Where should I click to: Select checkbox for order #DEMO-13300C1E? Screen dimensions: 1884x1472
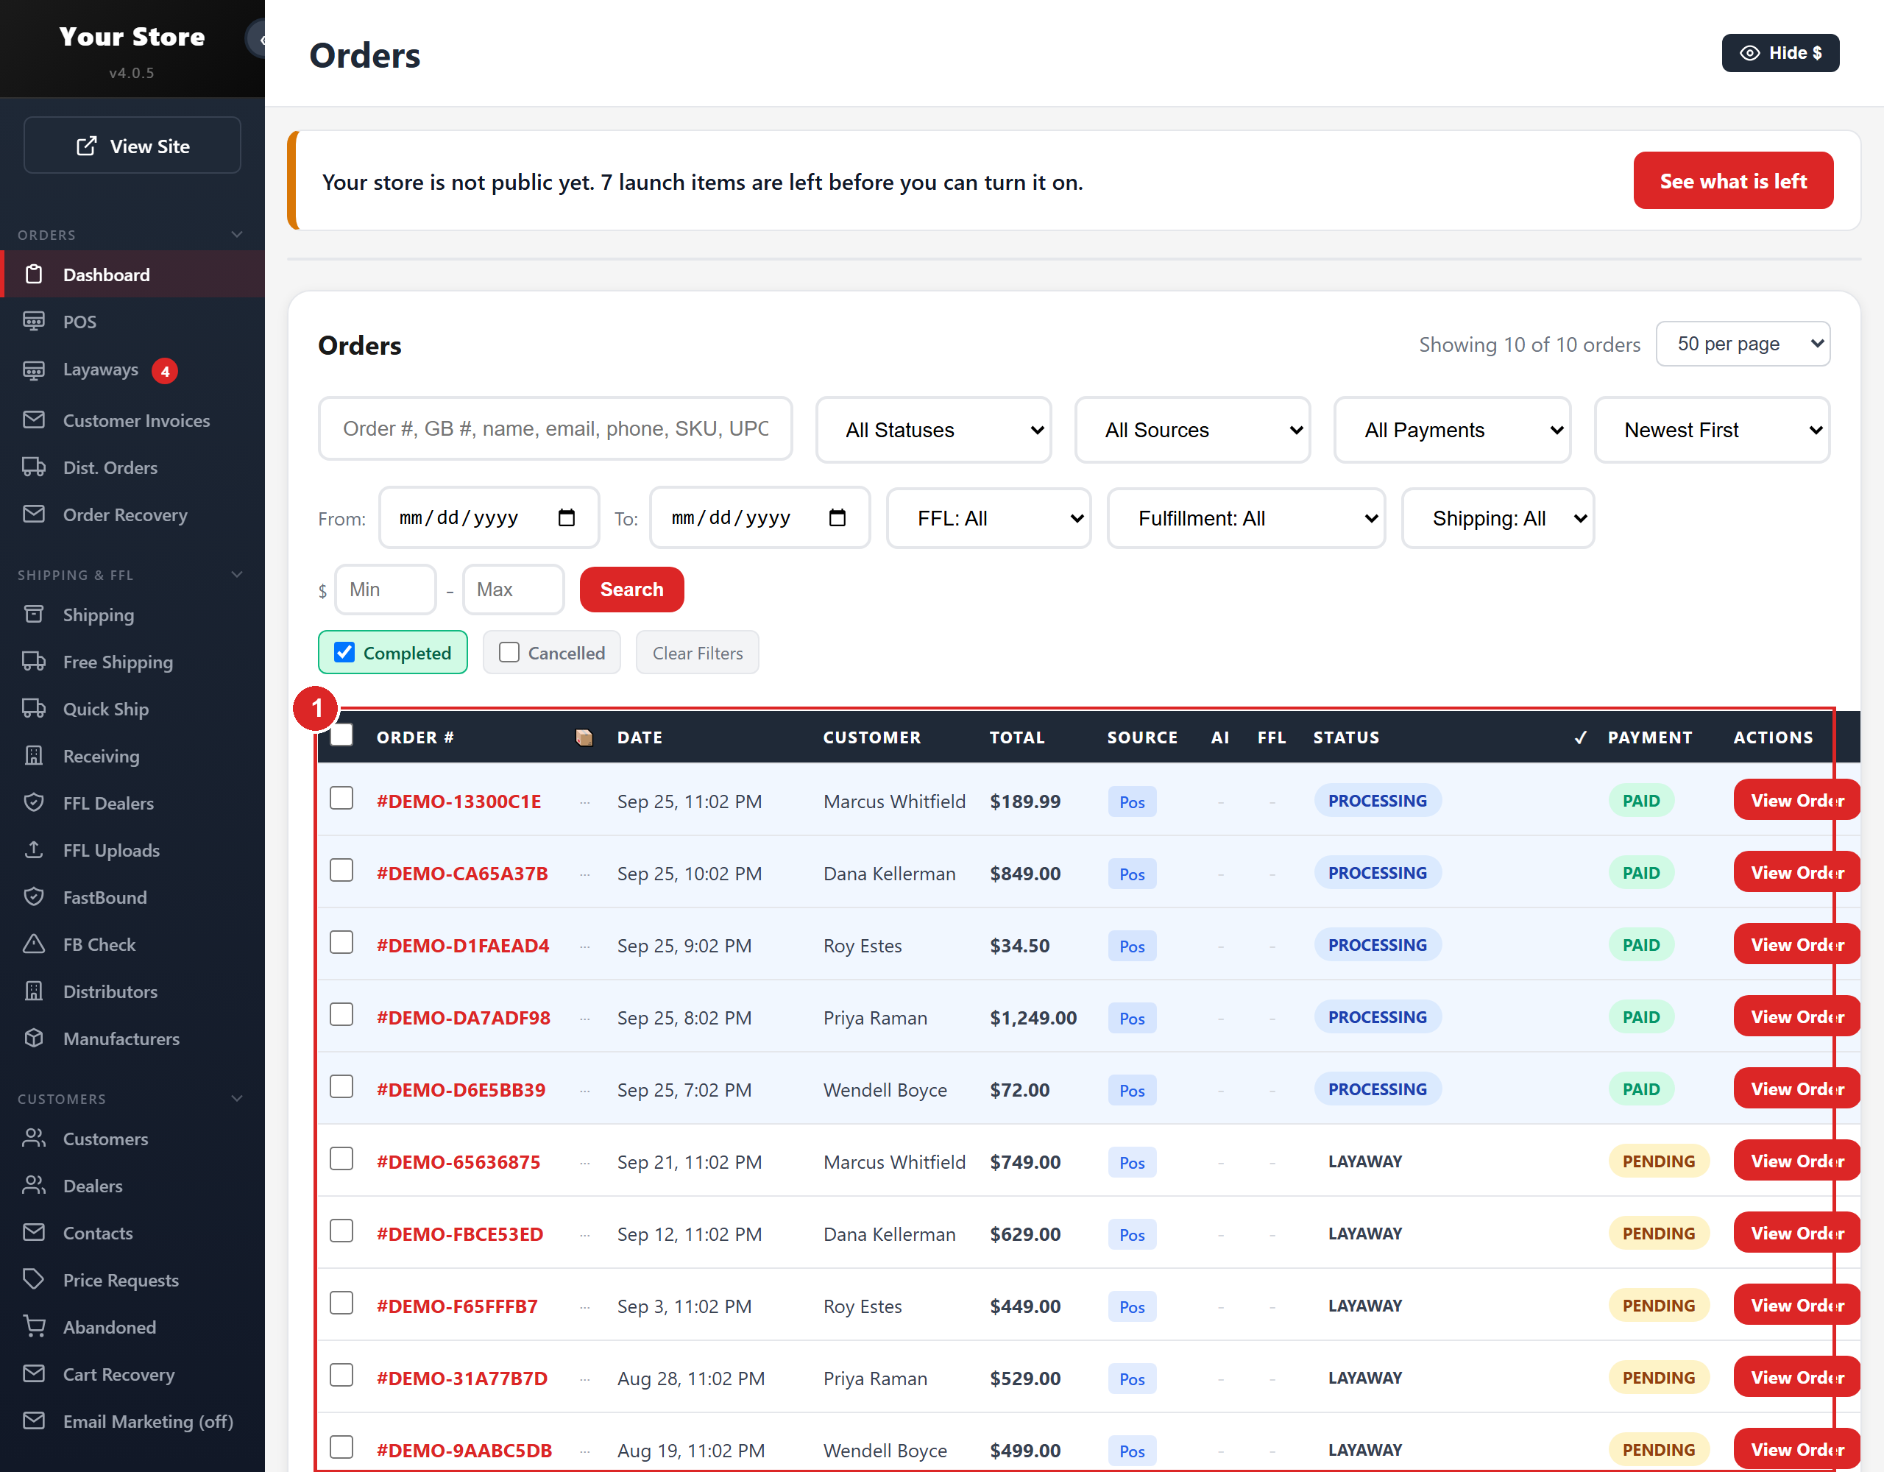click(341, 798)
